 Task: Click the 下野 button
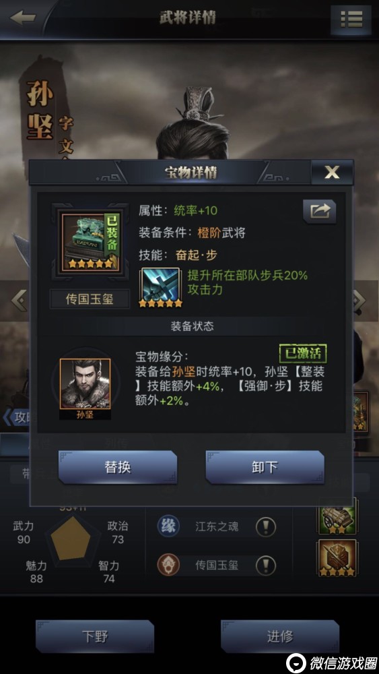point(95,636)
